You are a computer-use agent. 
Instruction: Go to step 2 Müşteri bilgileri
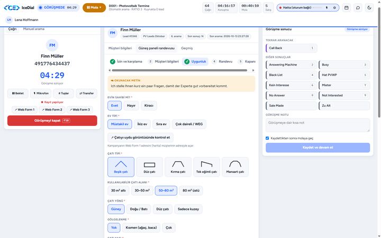click(164, 61)
